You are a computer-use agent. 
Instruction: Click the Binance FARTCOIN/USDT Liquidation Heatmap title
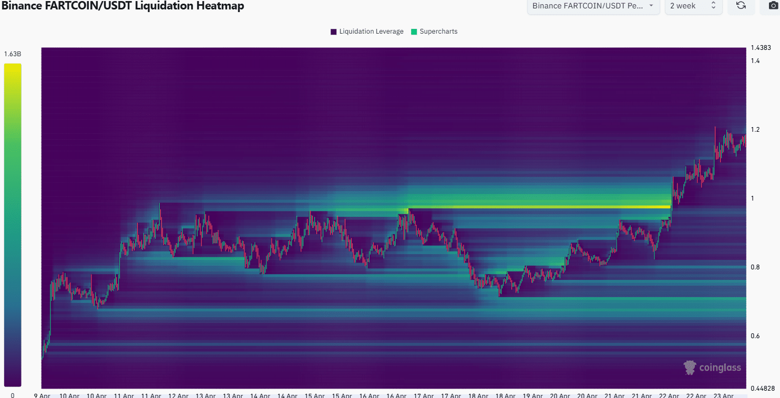[x=122, y=6]
